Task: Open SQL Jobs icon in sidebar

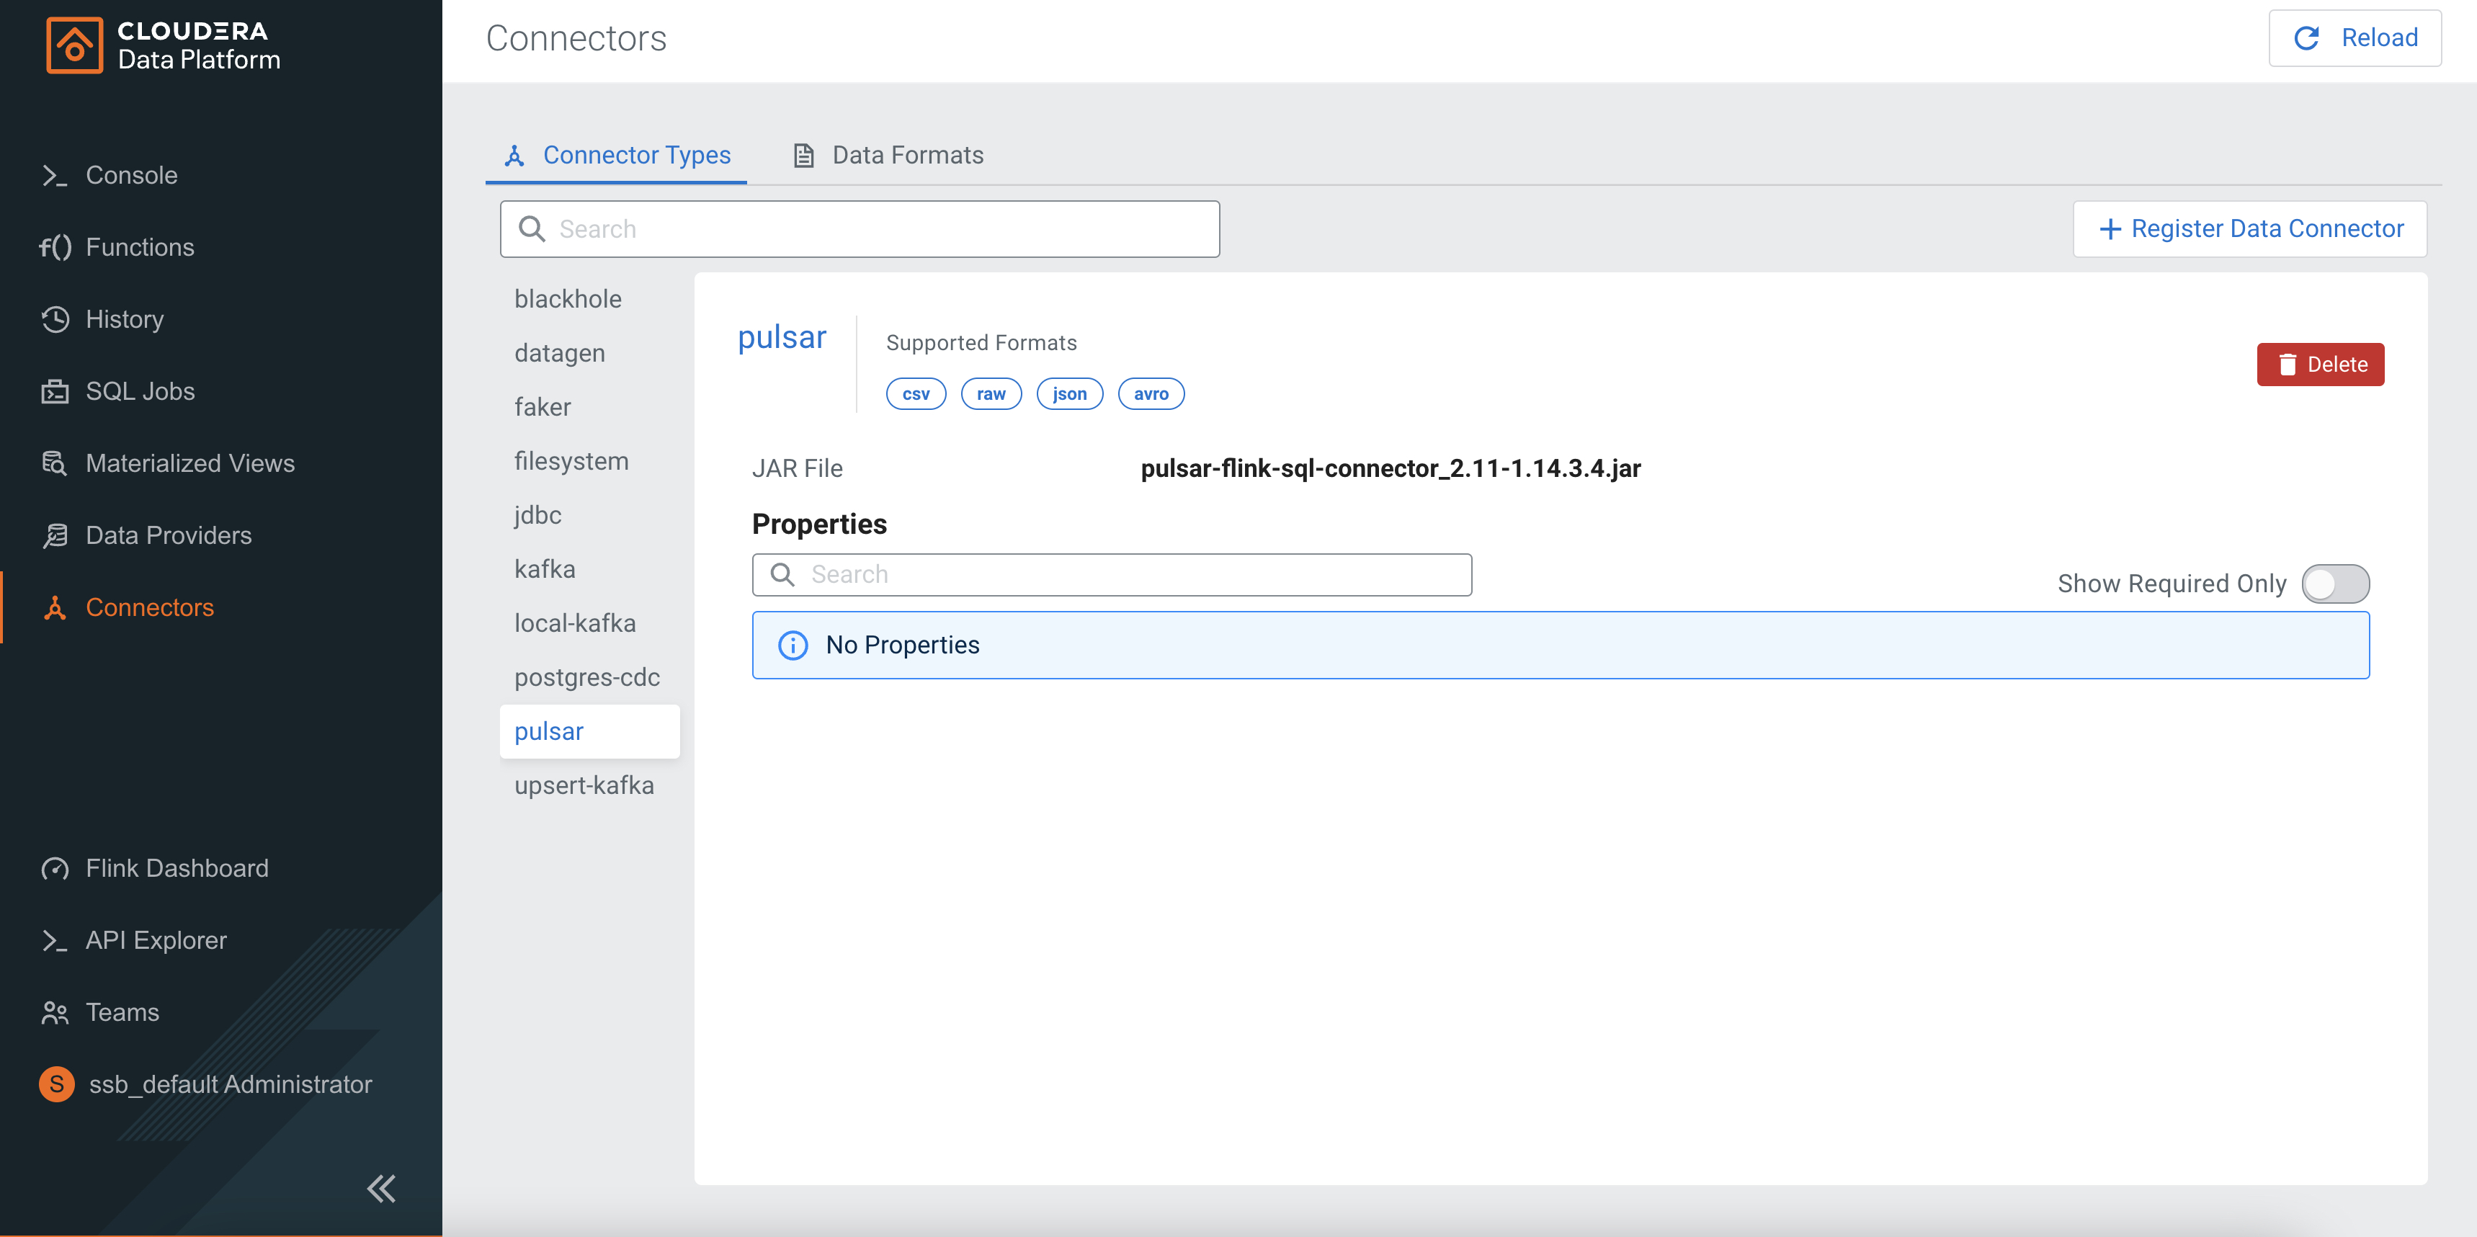Action: click(x=54, y=391)
